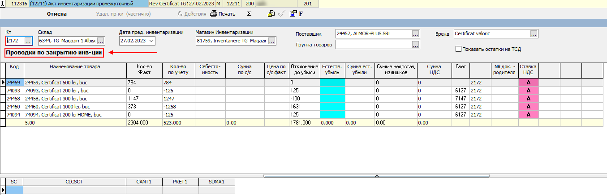The height and width of the screenshot is (195, 607).
Task: Click the Сумма НДС column header
Action: (x=434, y=71)
